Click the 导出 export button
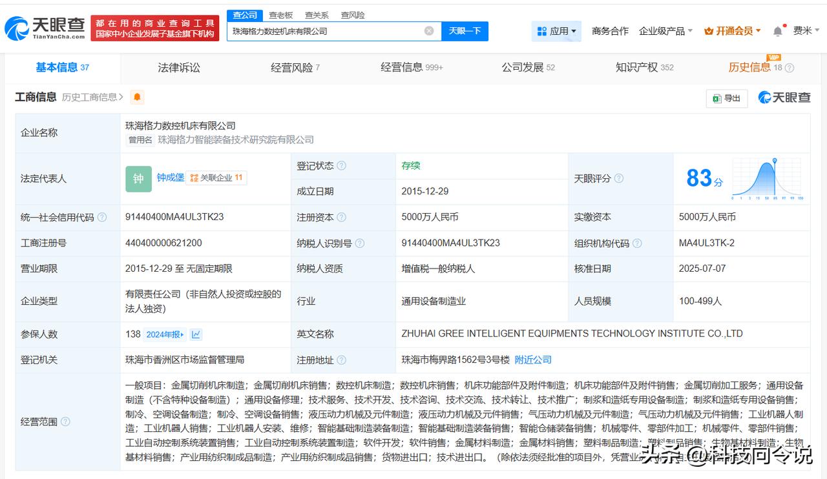827x479 pixels. [x=726, y=98]
